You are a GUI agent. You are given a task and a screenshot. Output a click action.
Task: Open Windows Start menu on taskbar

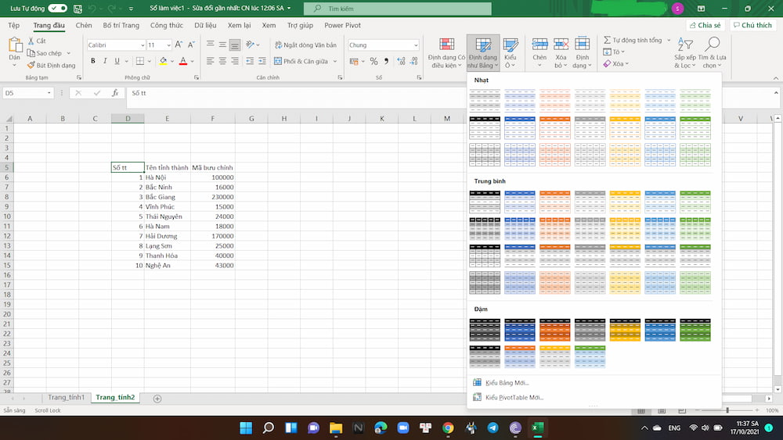pyautogui.click(x=246, y=427)
